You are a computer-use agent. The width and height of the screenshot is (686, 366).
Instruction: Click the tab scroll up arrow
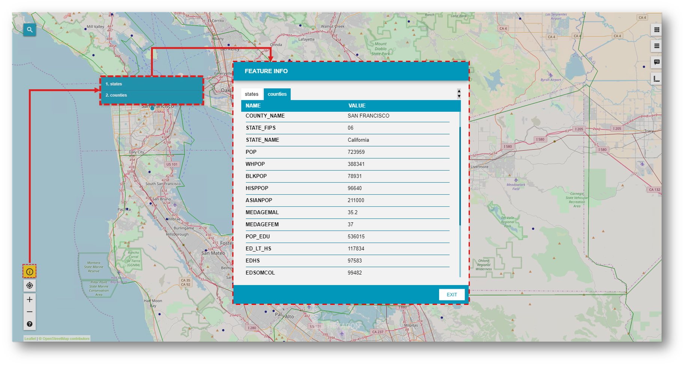coord(459,91)
